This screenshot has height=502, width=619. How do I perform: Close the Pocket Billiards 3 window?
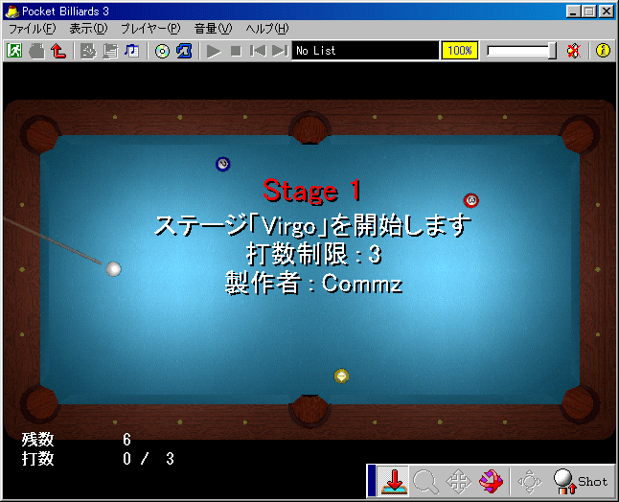606,11
